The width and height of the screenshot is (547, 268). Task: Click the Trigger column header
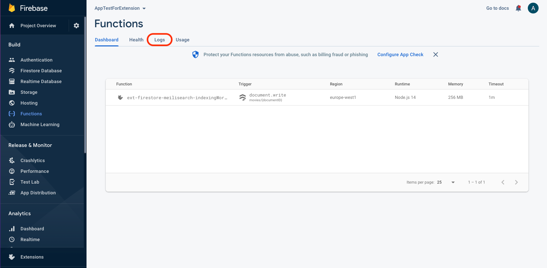tap(245, 84)
